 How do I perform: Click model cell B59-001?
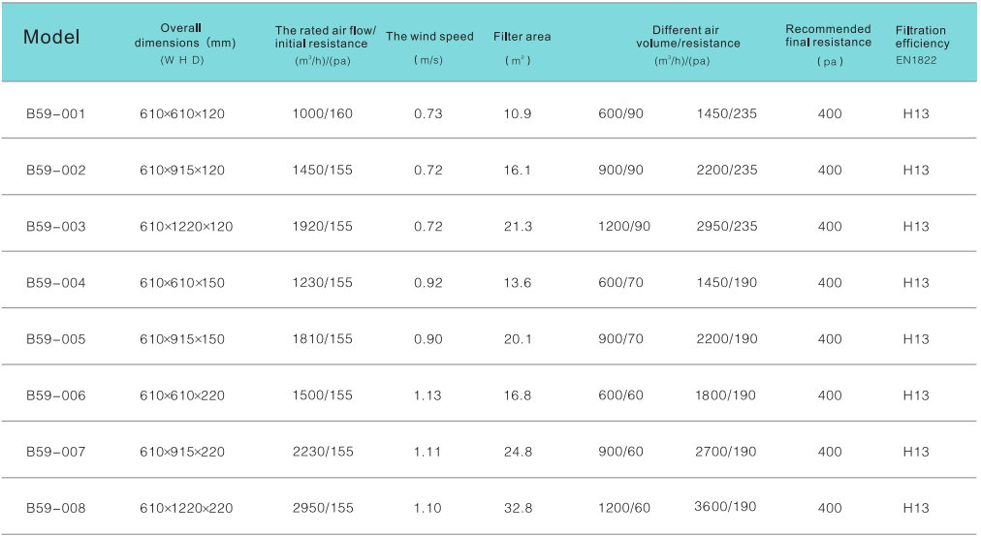(55, 113)
